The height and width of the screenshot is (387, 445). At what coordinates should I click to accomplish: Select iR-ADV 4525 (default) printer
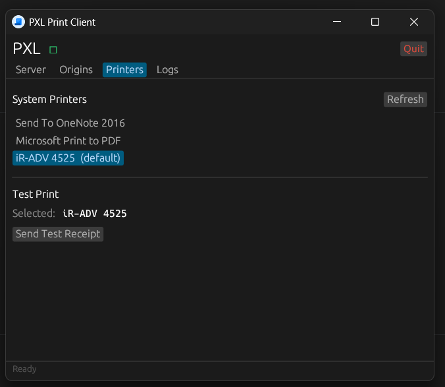68,158
